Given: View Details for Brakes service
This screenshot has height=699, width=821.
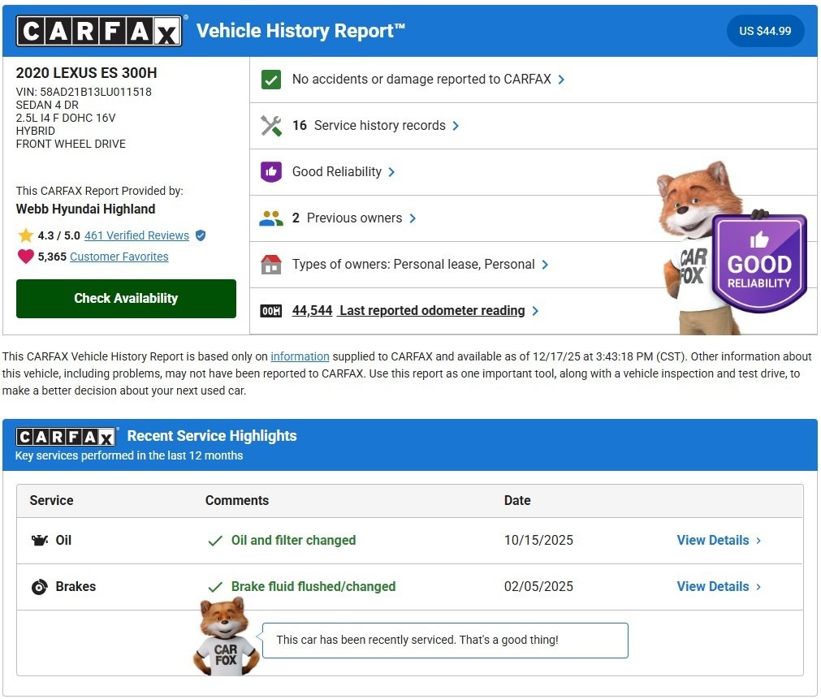Looking at the screenshot, I should (719, 587).
